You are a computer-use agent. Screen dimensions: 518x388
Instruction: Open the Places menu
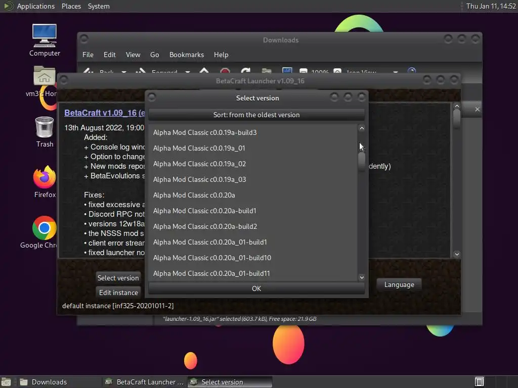click(71, 6)
